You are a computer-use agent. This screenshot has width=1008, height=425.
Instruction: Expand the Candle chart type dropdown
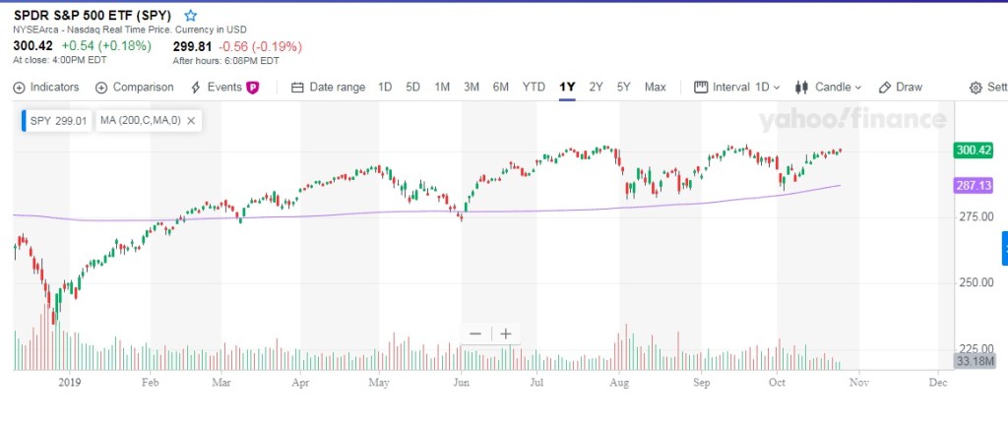pyautogui.click(x=828, y=87)
